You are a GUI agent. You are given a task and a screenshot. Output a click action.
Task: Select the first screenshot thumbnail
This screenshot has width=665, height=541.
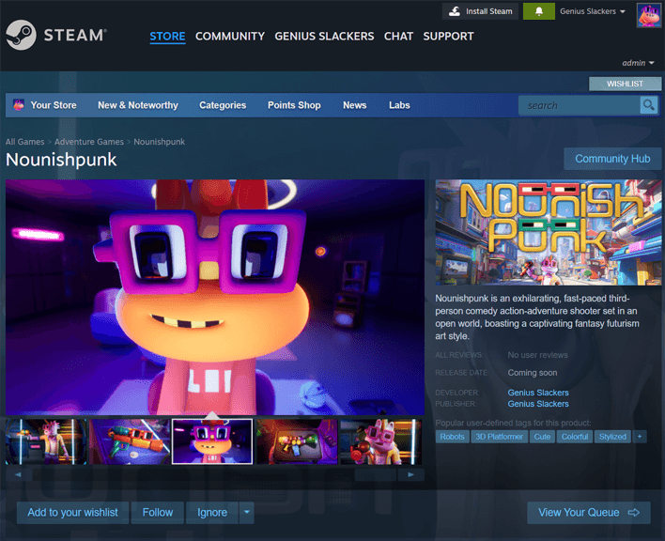(x=47, y=441)
